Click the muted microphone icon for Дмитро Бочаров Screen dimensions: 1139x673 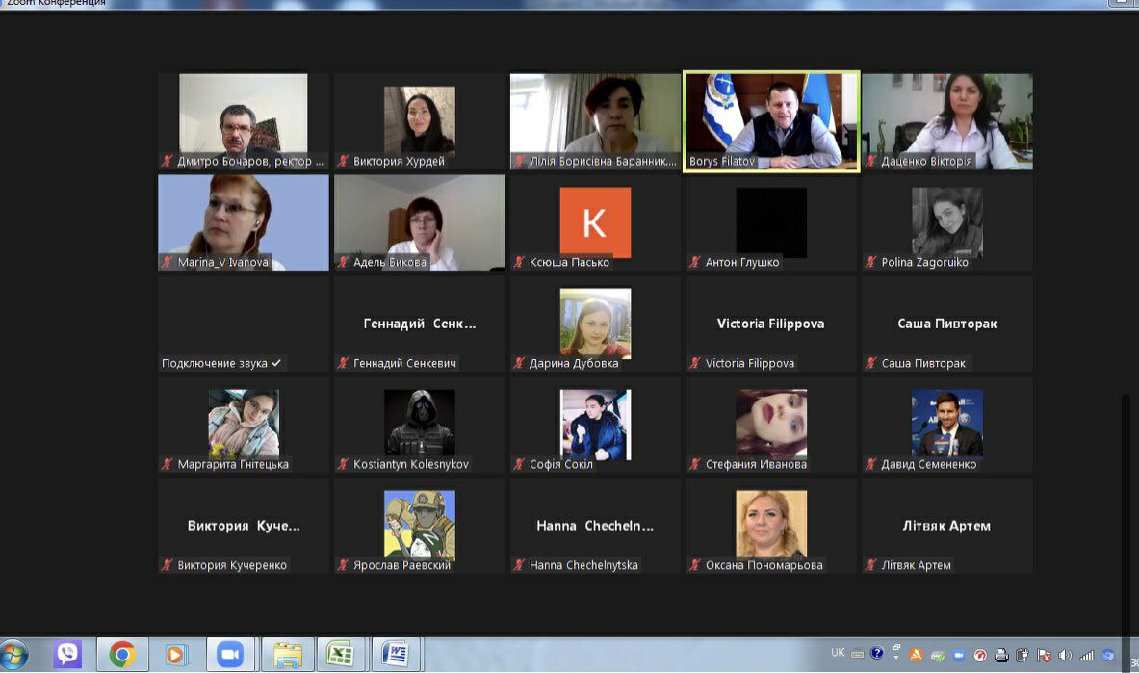tap(168, 162)
